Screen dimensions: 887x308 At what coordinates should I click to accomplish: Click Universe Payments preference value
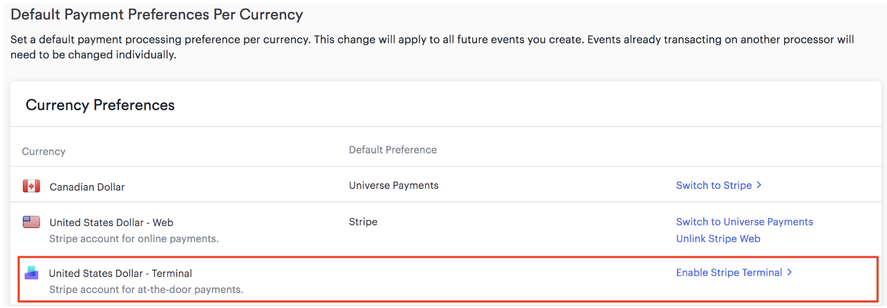pos(394,185)
